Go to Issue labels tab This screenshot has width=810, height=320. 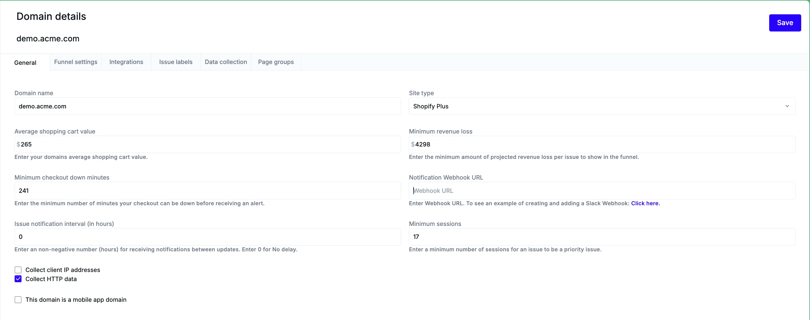[175, 62]
